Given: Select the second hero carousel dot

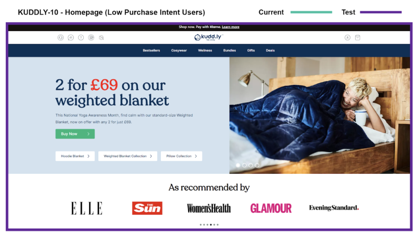Looking at the screenshot, I should (244, 165).
